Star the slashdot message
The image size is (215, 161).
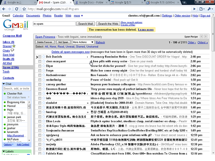(44, 103)
